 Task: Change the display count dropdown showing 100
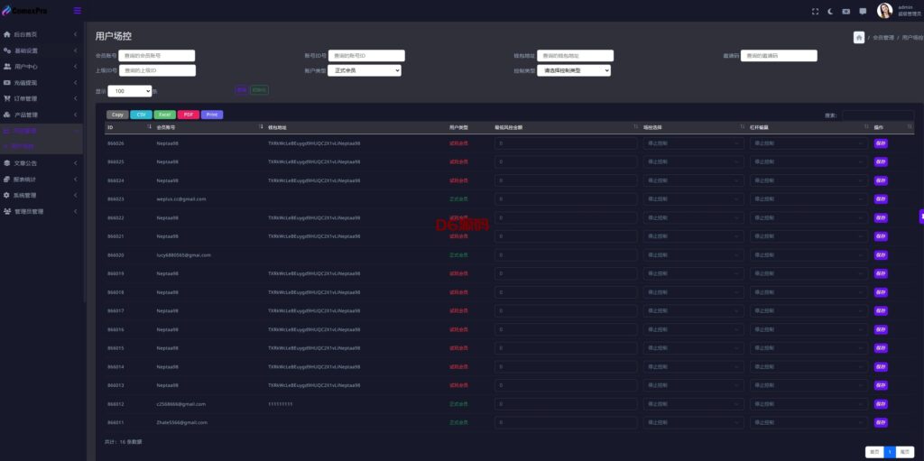[x=130, y=91]
